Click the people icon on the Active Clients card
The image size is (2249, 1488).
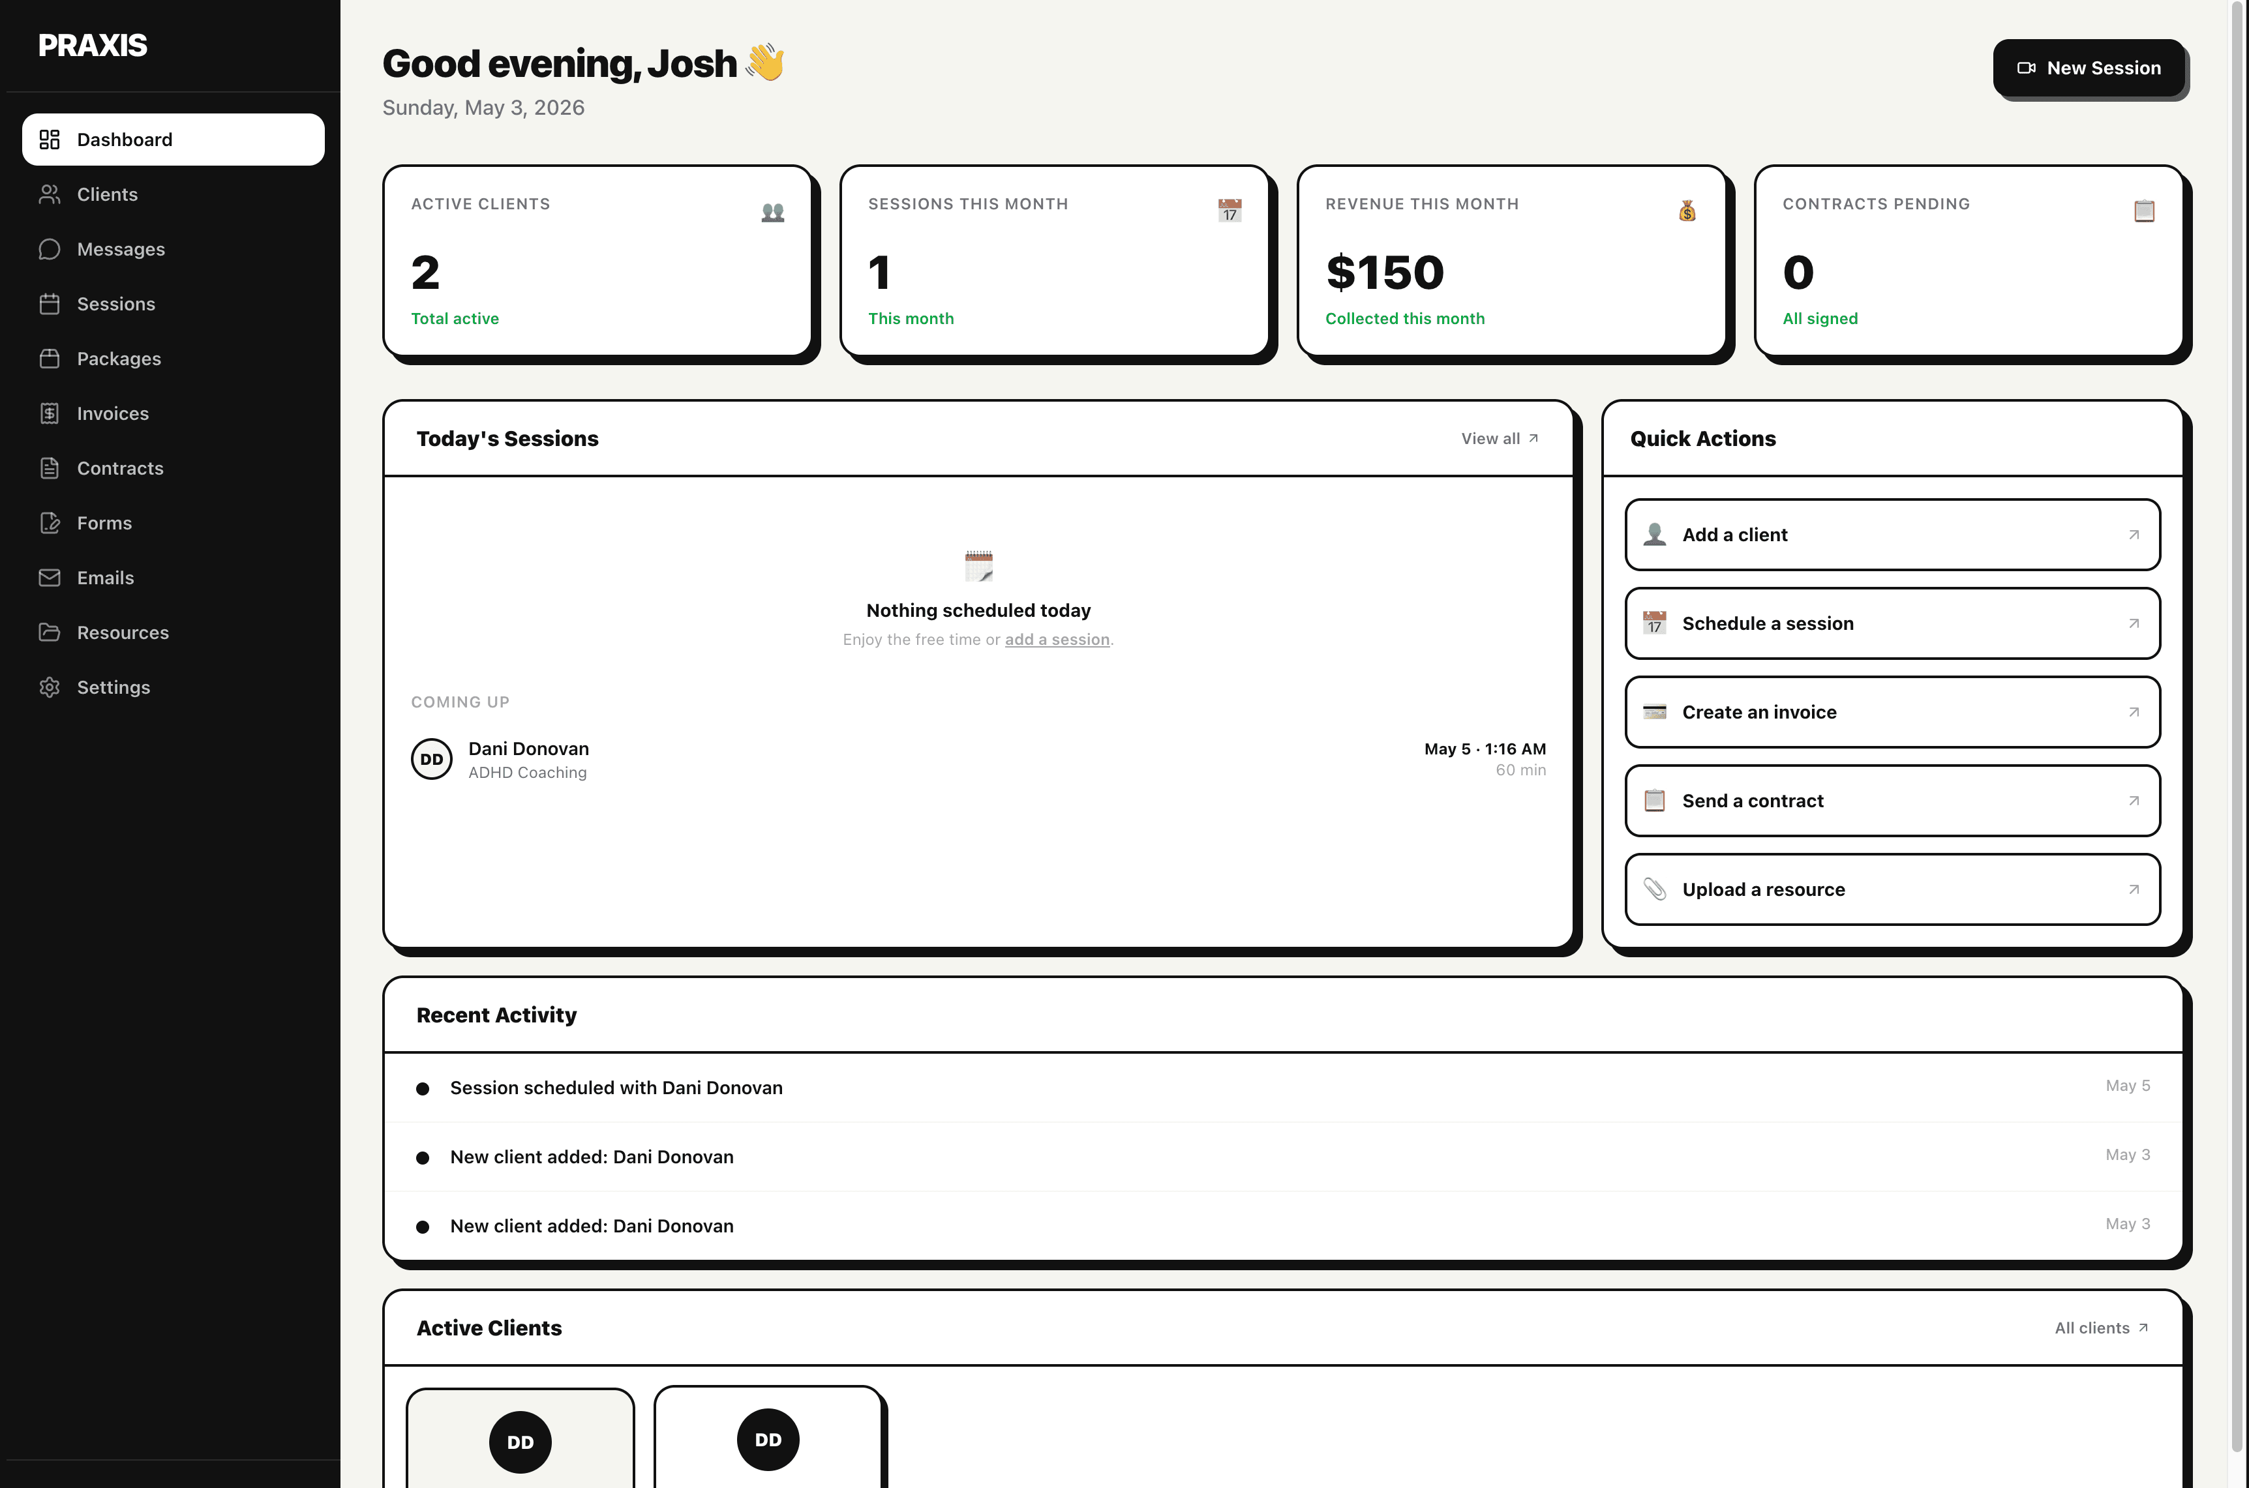click(x=773, y=212)
